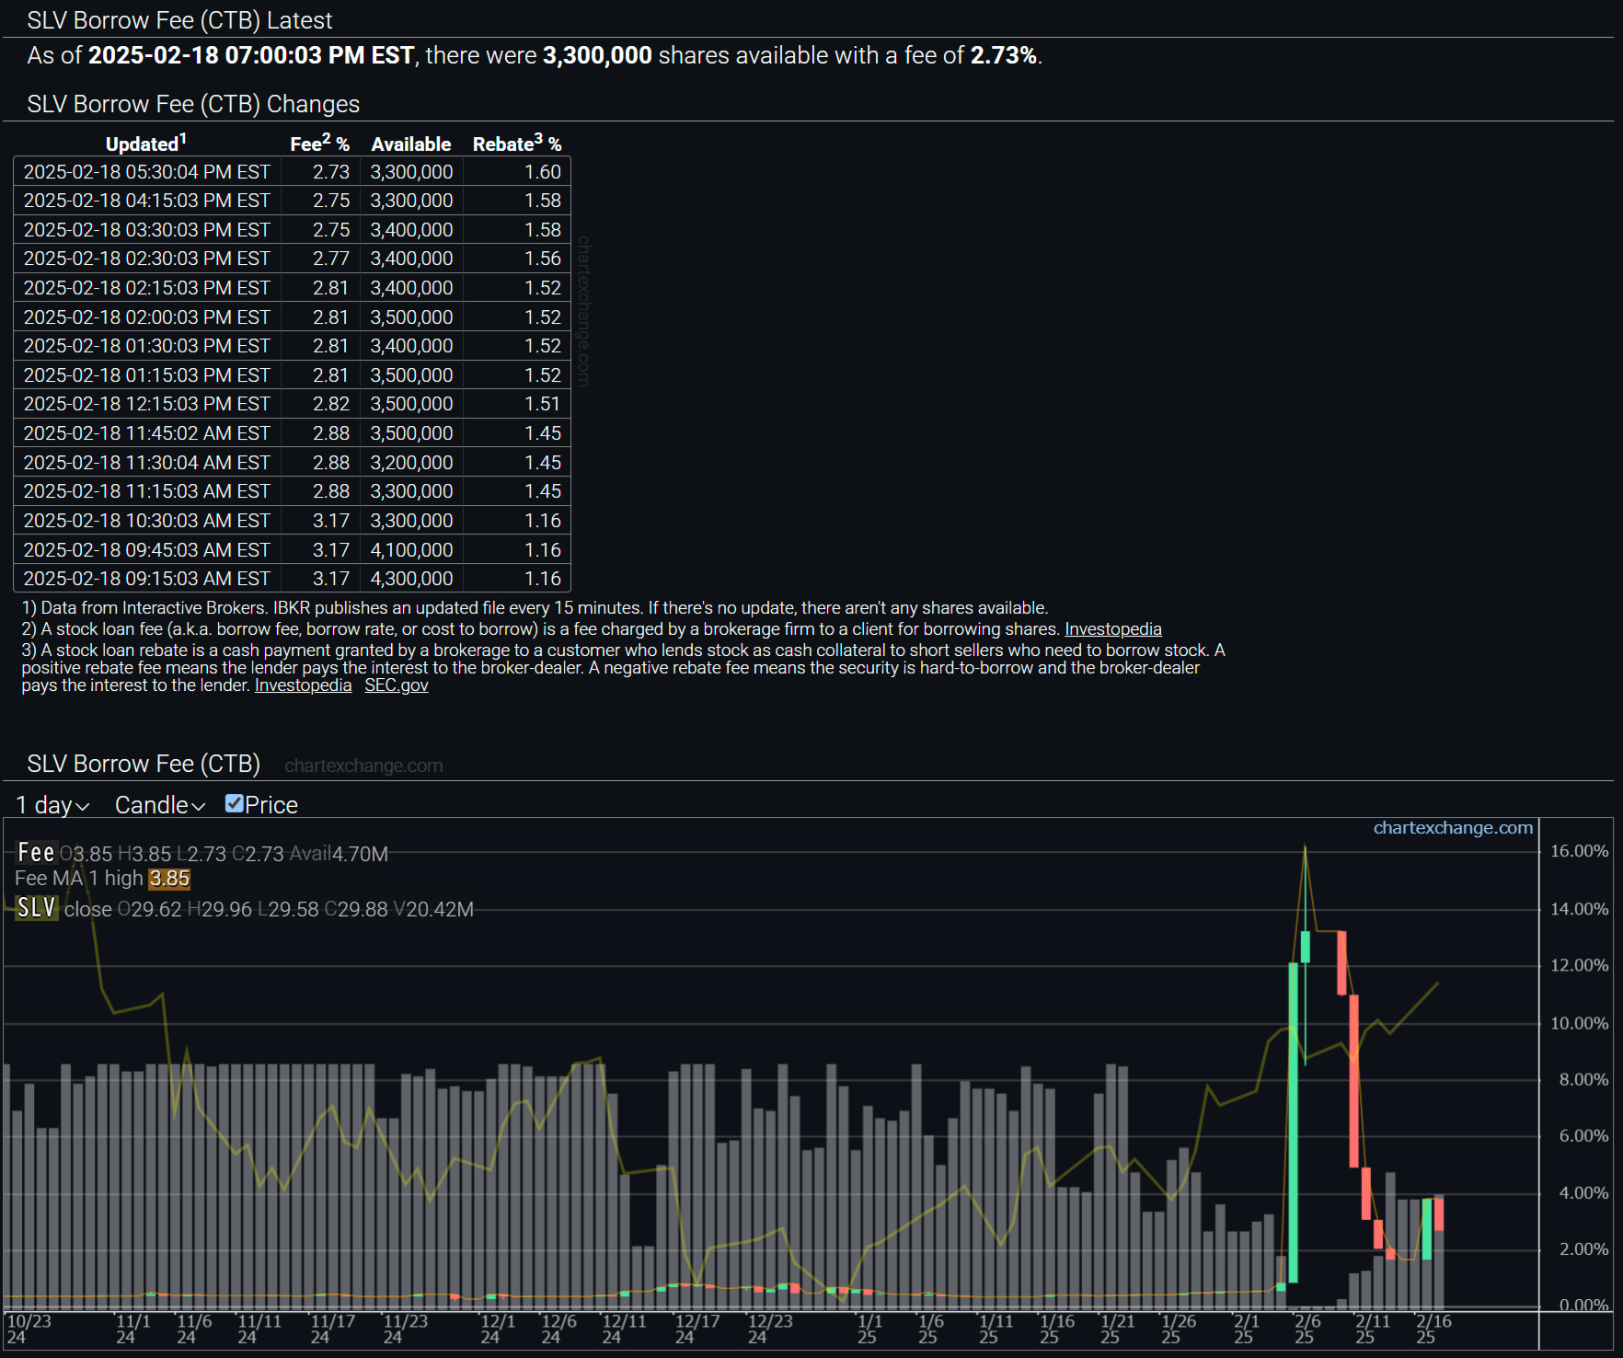Toggle the Price checkbox
This screenshot has height=1358, width=1623.
point(235,804)
